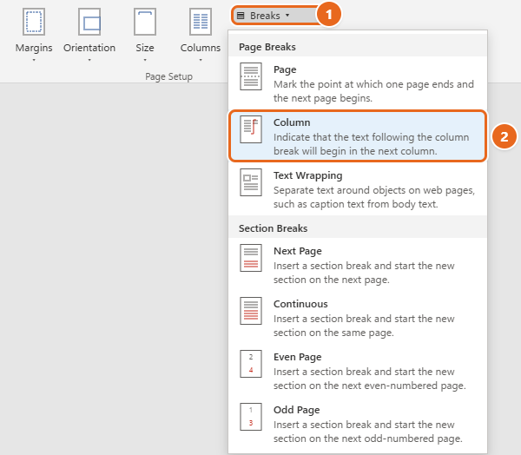Choose the Page break title
Viewport: 521px width, 455px height.
click(x=285, y=69)
